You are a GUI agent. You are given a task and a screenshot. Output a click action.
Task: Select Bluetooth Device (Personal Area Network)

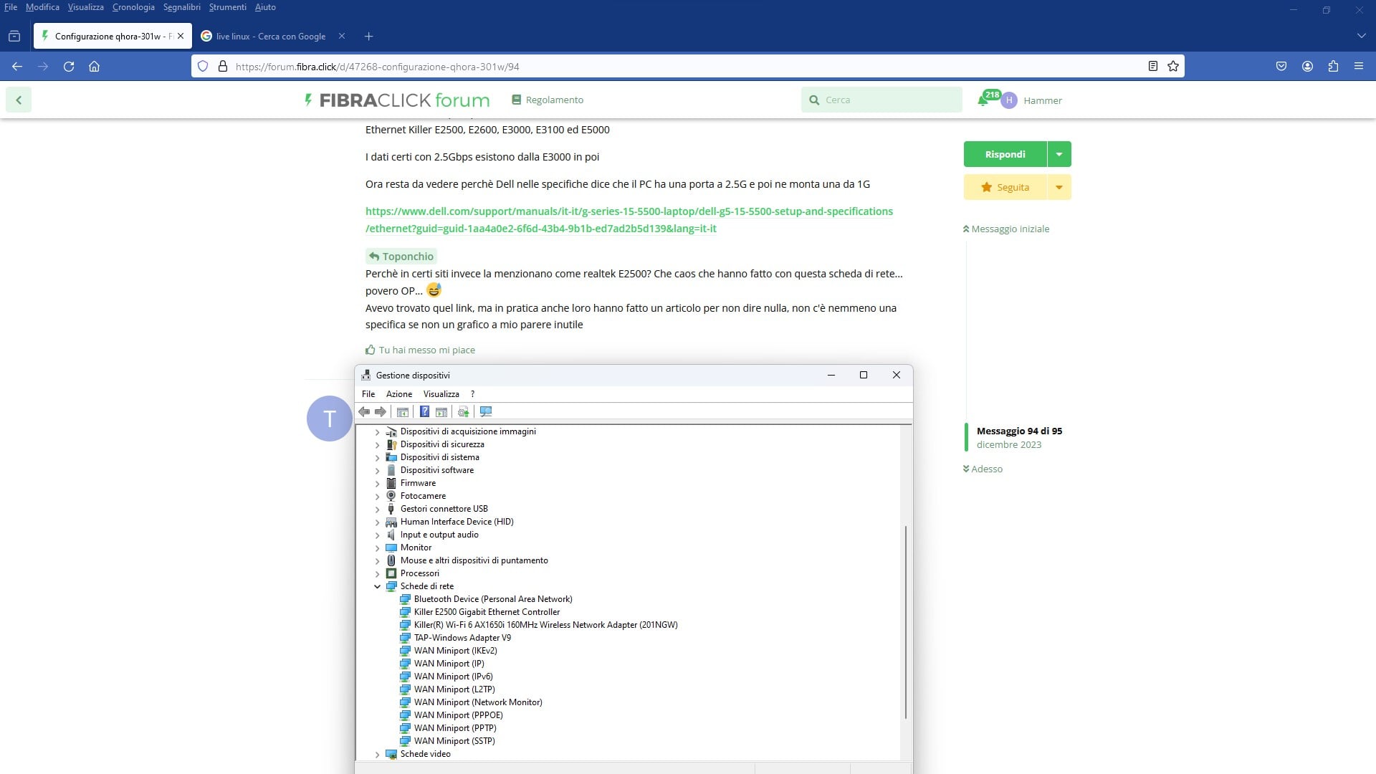[493, 599]
